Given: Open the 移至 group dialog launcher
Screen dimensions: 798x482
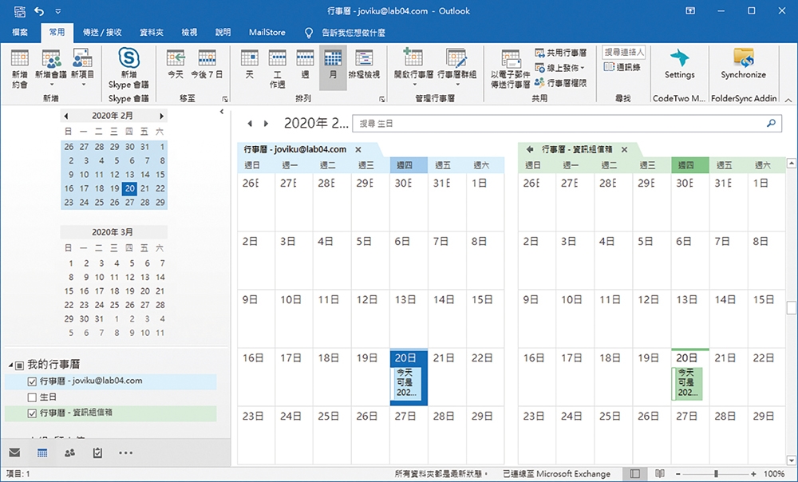Looking at the screenshot, I should (225, 99).
